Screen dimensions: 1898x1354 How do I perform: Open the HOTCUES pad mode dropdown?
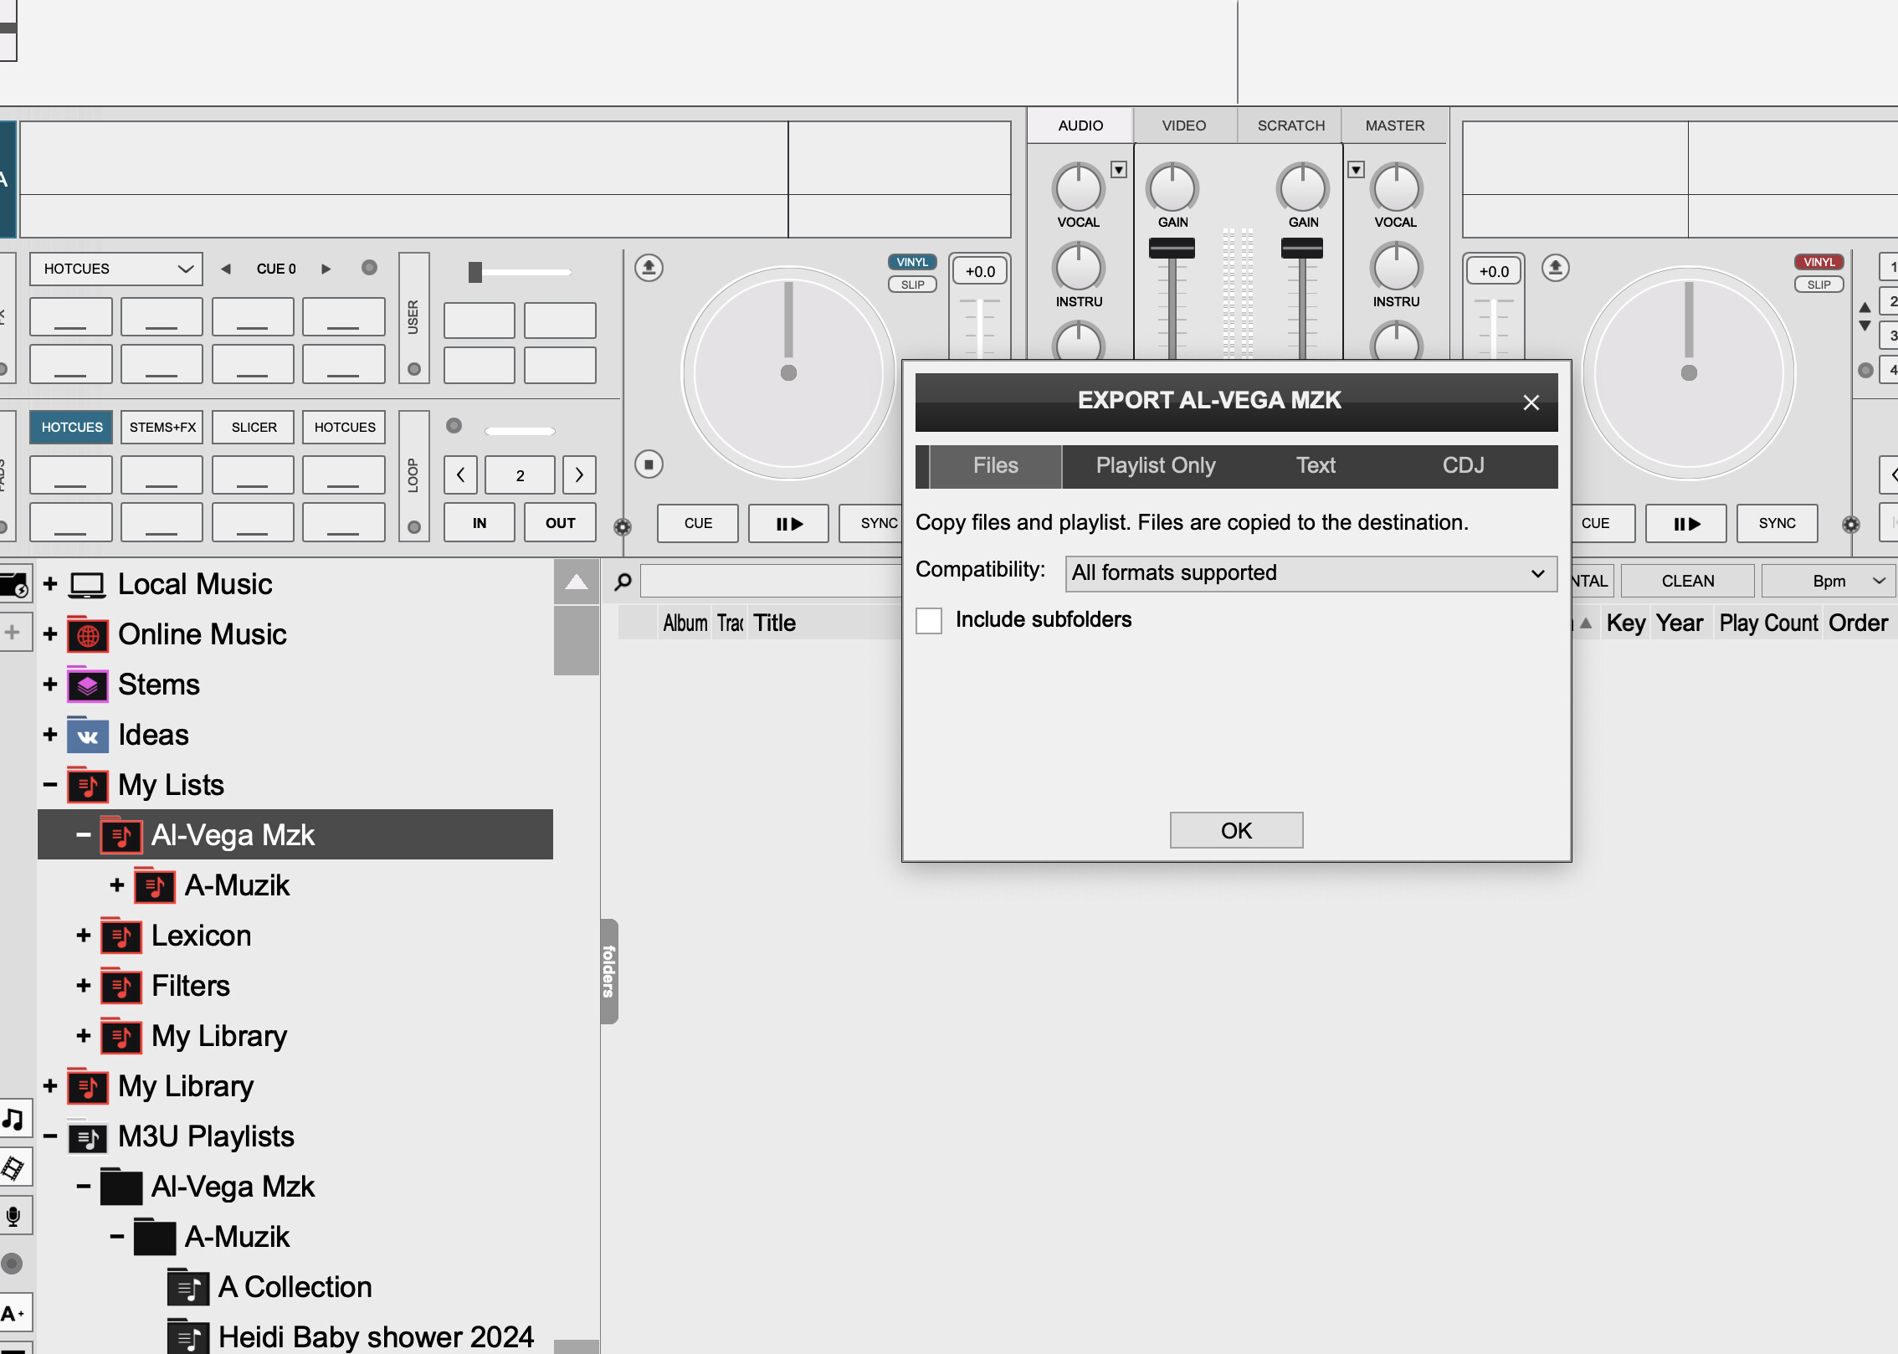[x=116, y=269]
